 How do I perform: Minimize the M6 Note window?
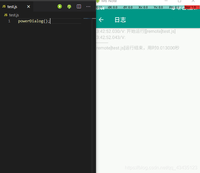tap(166, 1)
